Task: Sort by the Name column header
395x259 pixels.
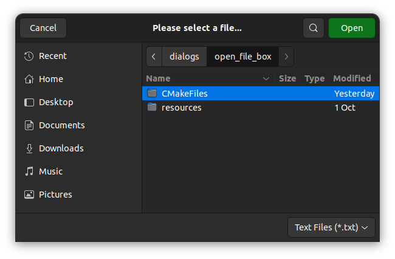Action: [x=207, y=78]
